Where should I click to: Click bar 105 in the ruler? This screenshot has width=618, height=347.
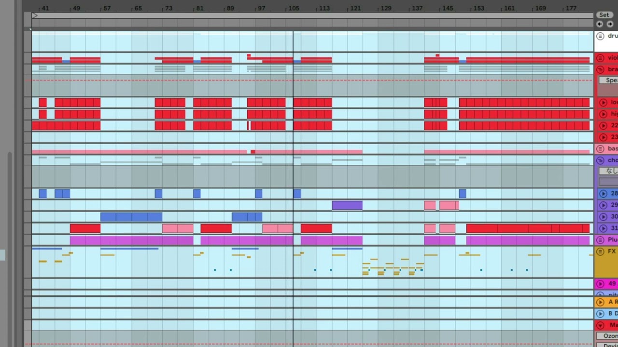294,8
